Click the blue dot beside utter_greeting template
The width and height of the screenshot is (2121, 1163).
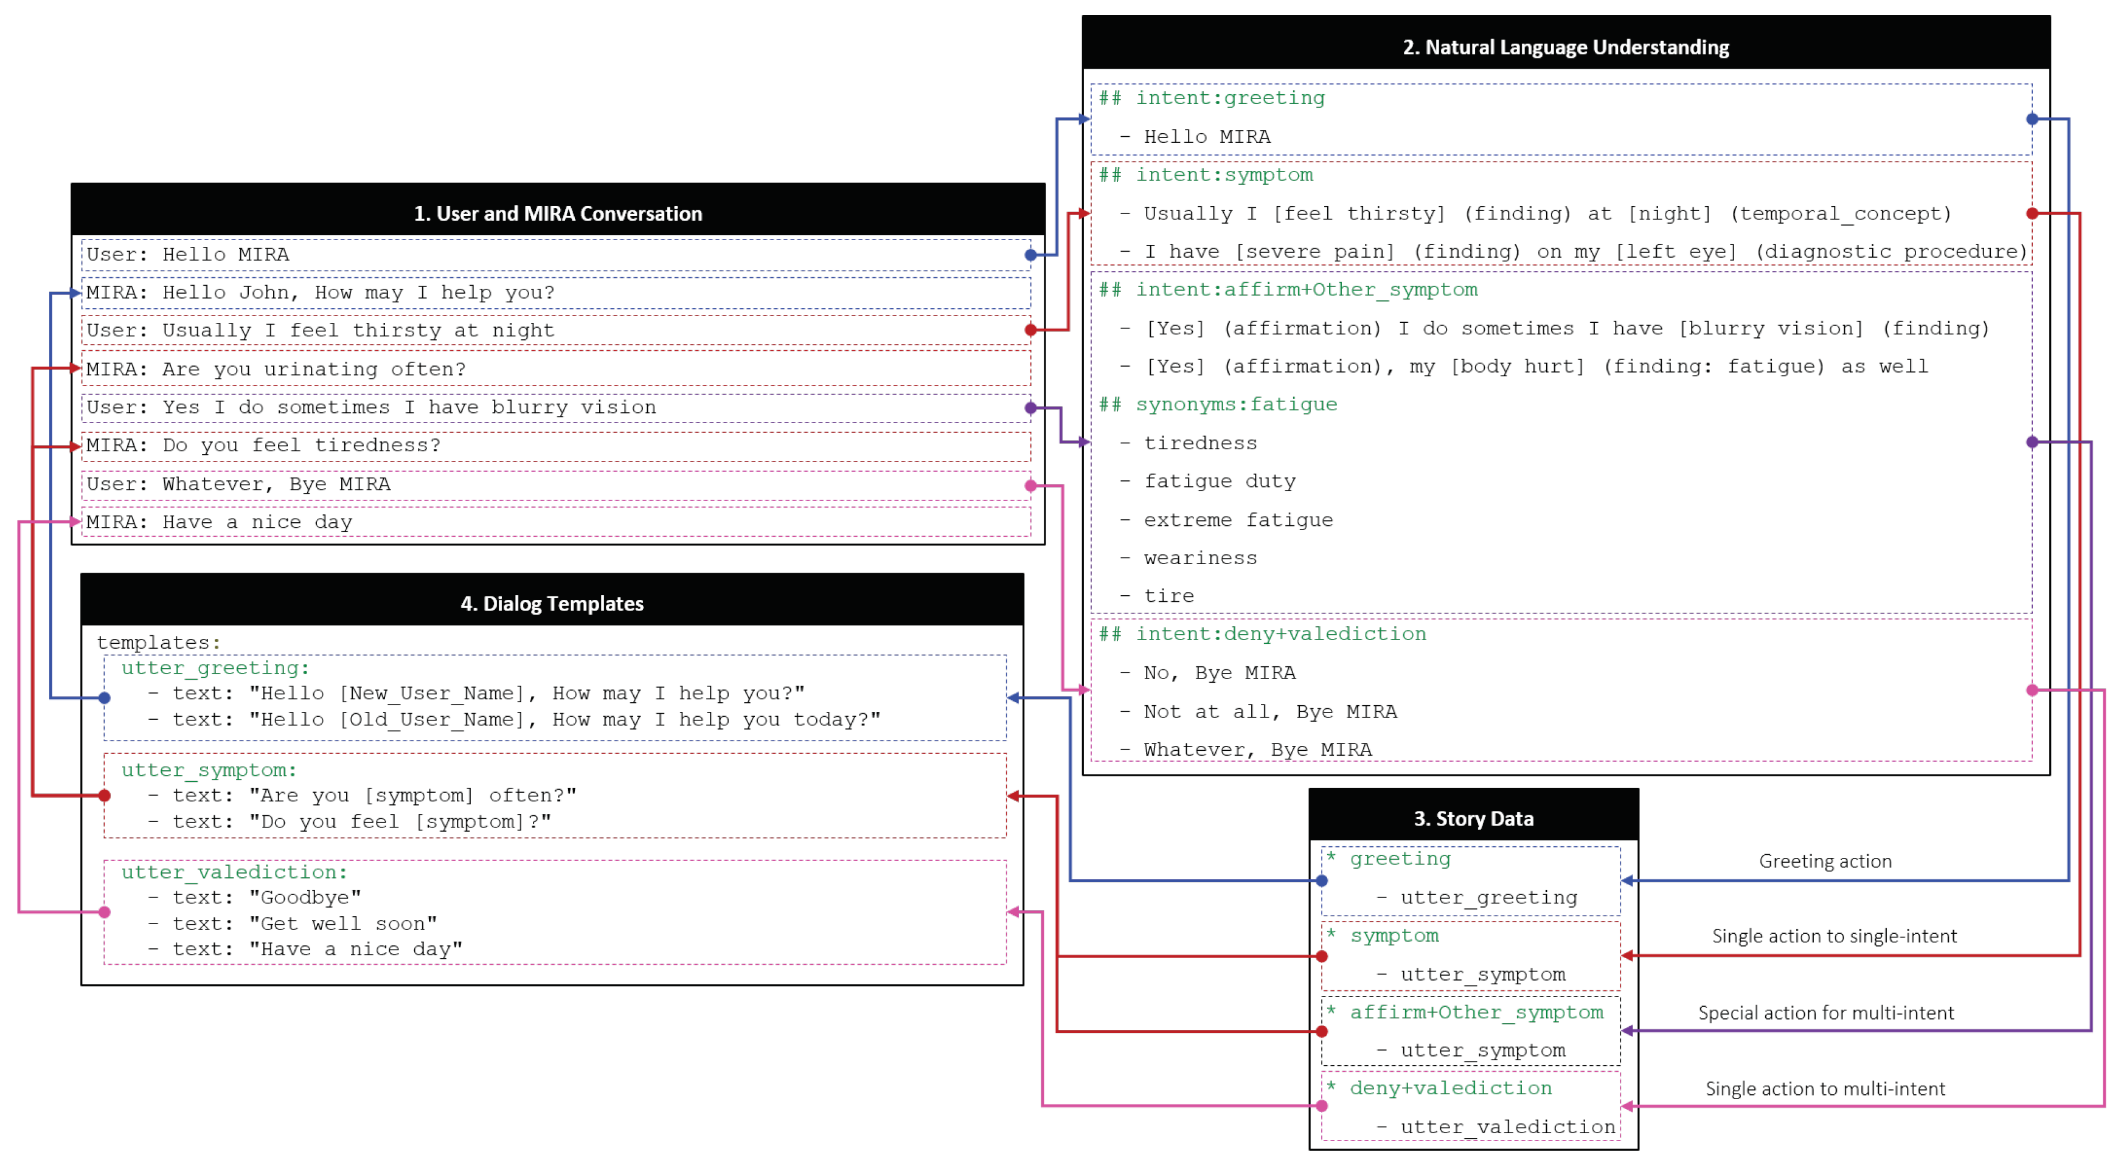(105, 698)
